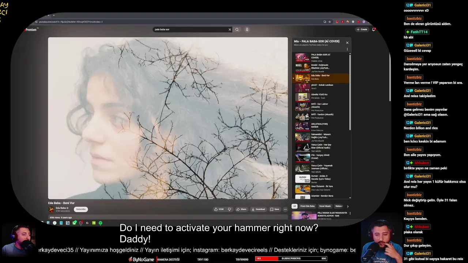Open options for PİLLİ BEBEK recommended video
The image size is (468, 263).
coord(350,213)
